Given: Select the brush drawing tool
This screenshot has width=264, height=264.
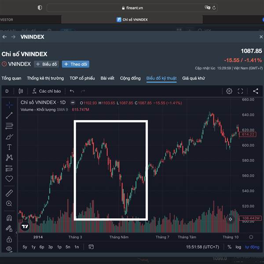Looking at the screenshot, I should pyautogui.click(x=9, y=137).
